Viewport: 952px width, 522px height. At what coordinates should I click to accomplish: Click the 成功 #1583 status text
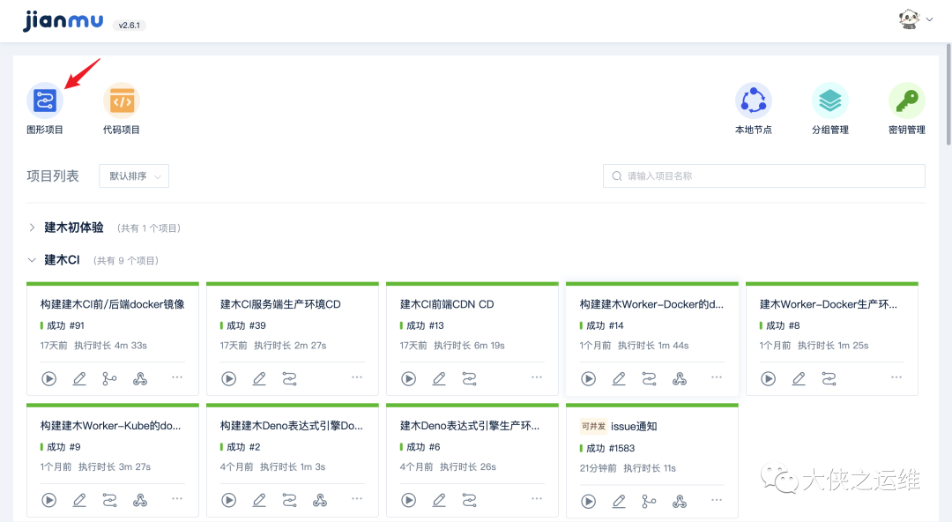(x=610, y=449)
